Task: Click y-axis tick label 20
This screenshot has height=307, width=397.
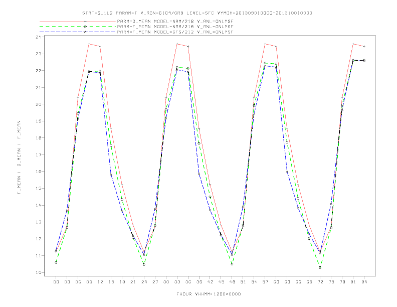Action: pyautogui.click(x=39, y=104)
